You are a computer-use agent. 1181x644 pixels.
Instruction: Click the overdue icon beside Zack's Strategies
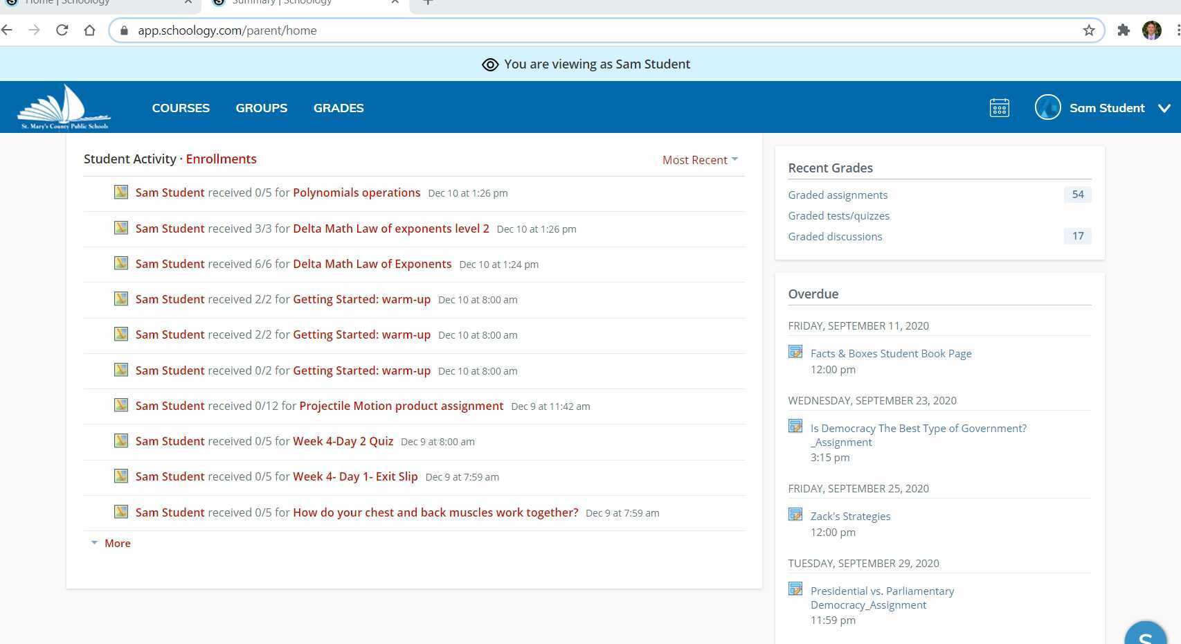click(795, 515)
